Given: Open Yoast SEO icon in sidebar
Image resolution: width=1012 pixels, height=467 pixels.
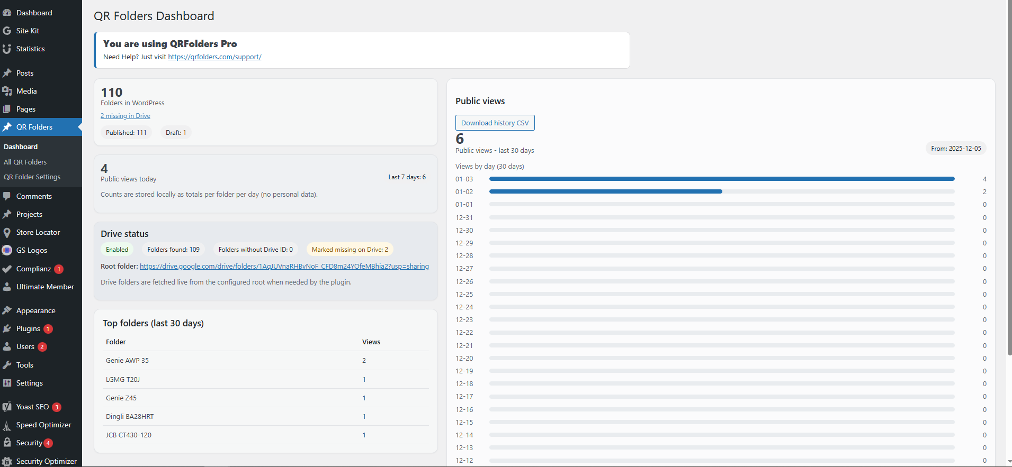Looking at the screenshot, I should pos(7,407).
